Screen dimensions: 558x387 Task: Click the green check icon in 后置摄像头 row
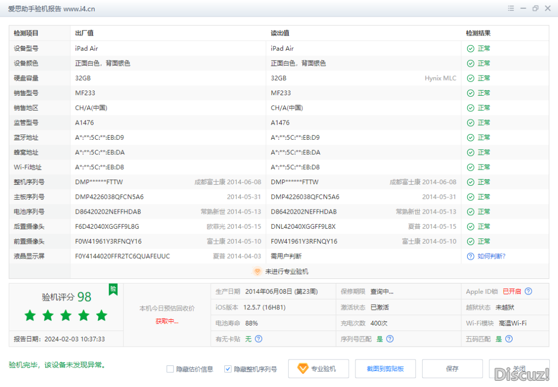[x=471, y=227]
